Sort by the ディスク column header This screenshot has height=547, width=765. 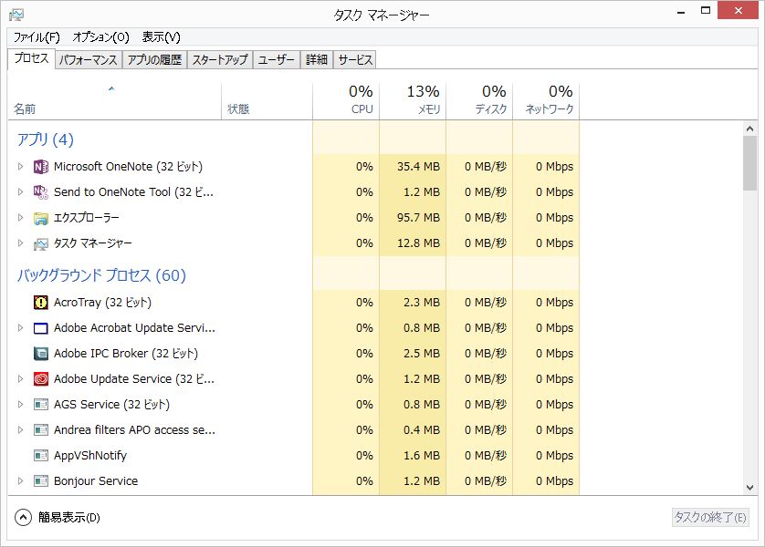[479, 101]
